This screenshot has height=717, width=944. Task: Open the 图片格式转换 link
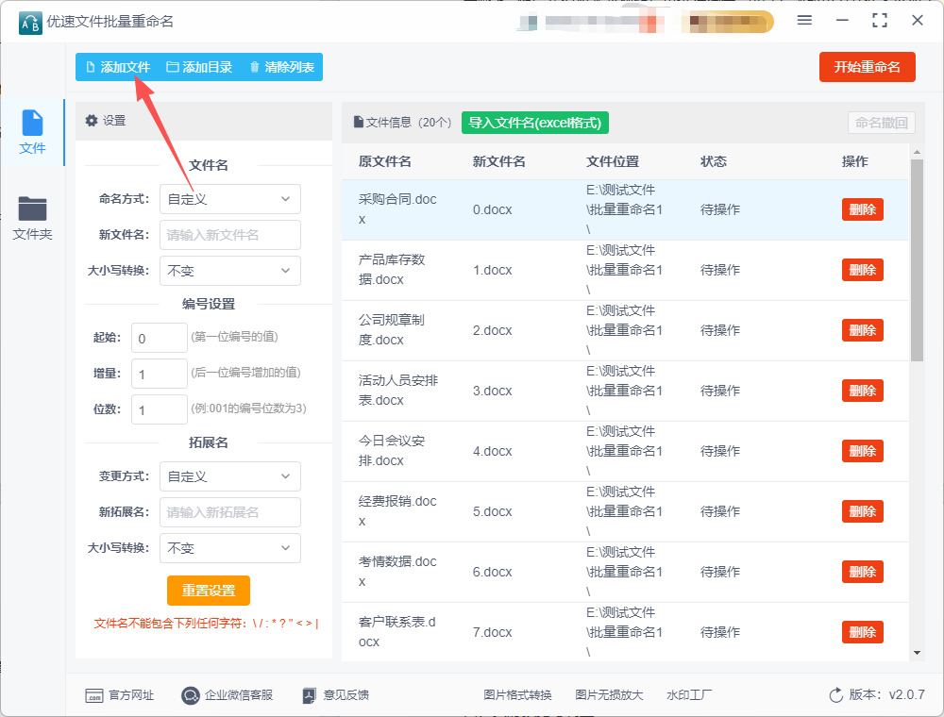pyautogui.click(x=517, y=695)
